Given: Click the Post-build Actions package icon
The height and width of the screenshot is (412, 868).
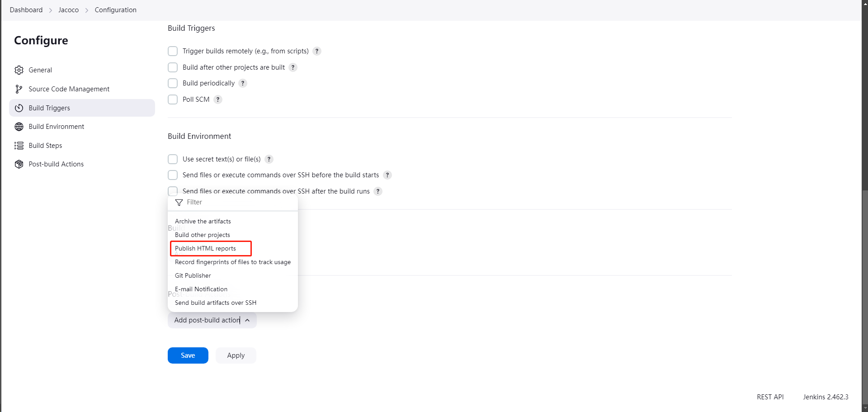Looking at the screenshot, I should (x=19, y=164).
